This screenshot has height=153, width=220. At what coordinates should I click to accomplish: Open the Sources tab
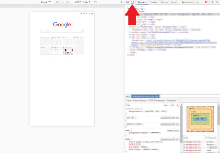click(x=164, y=2)
